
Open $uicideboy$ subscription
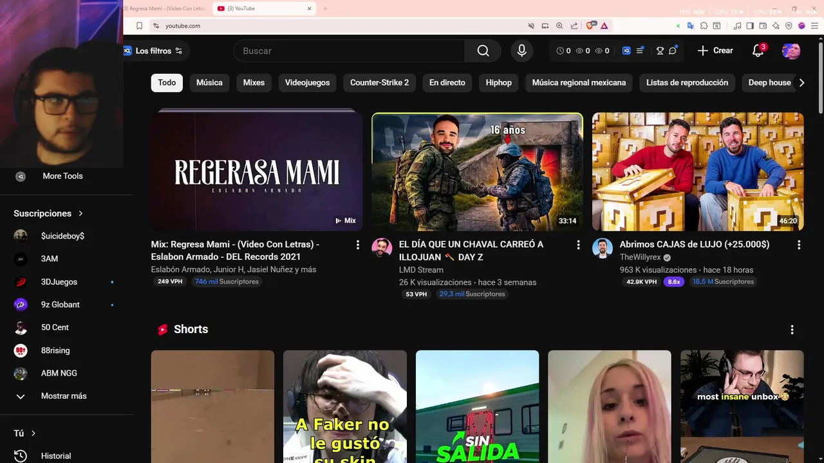pyautogui.click(x=62, y=236)
